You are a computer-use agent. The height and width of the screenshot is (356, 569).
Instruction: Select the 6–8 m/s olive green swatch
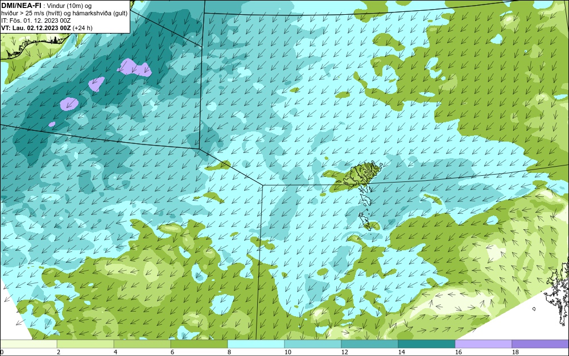click(199, 343)
